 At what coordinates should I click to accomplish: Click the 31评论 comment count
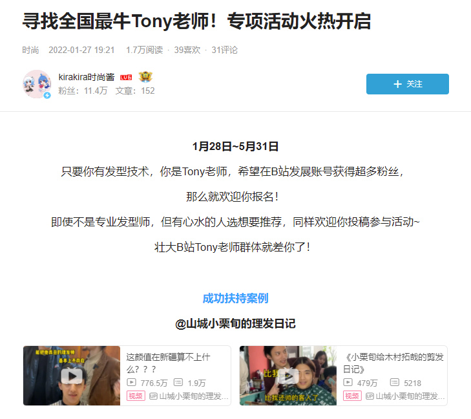(224, 50)
